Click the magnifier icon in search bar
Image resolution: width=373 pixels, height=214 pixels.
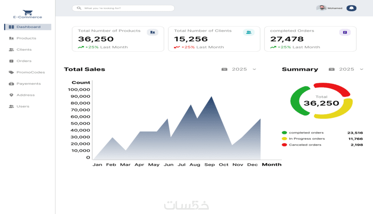(x=79, y=8)
